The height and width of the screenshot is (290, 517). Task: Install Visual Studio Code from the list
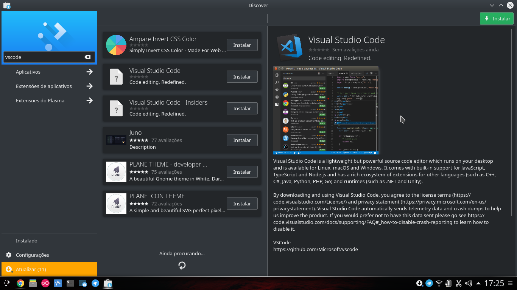(x=242, y=77)
